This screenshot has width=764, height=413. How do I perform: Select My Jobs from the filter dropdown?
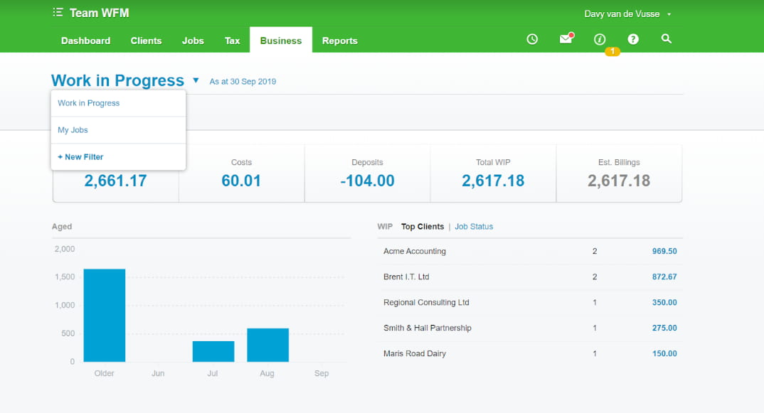73,130
